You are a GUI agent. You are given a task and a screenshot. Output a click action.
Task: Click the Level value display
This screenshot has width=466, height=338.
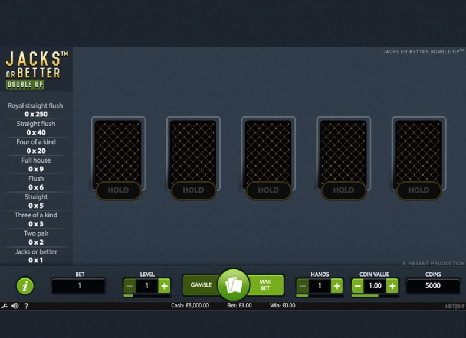point(147,286)
